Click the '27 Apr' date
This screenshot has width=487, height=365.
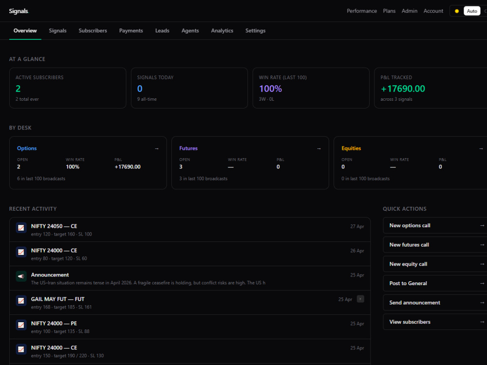click(357, 227)
